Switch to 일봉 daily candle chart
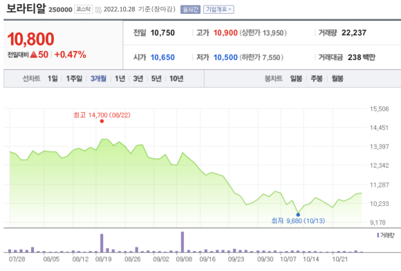 (296, 79)
